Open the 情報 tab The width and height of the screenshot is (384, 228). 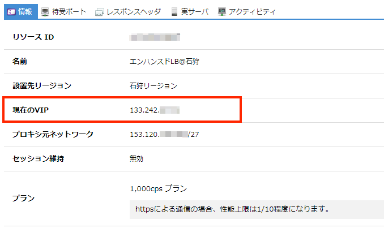pyautogui.click(x=21, y=11)
